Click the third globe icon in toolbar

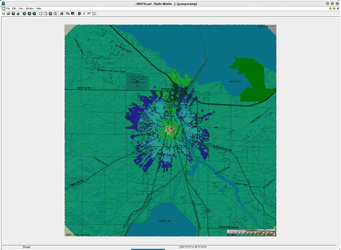tap(33, 13)
